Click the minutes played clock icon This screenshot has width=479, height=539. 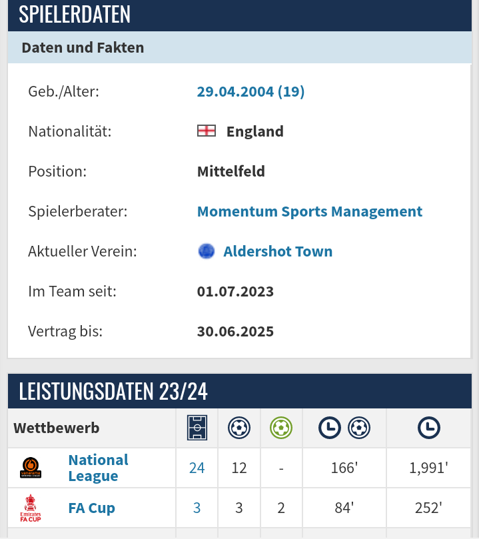tap(428, 428)
